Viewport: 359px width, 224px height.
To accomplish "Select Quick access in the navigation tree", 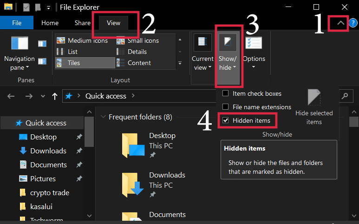I will (x=42, y=123).
